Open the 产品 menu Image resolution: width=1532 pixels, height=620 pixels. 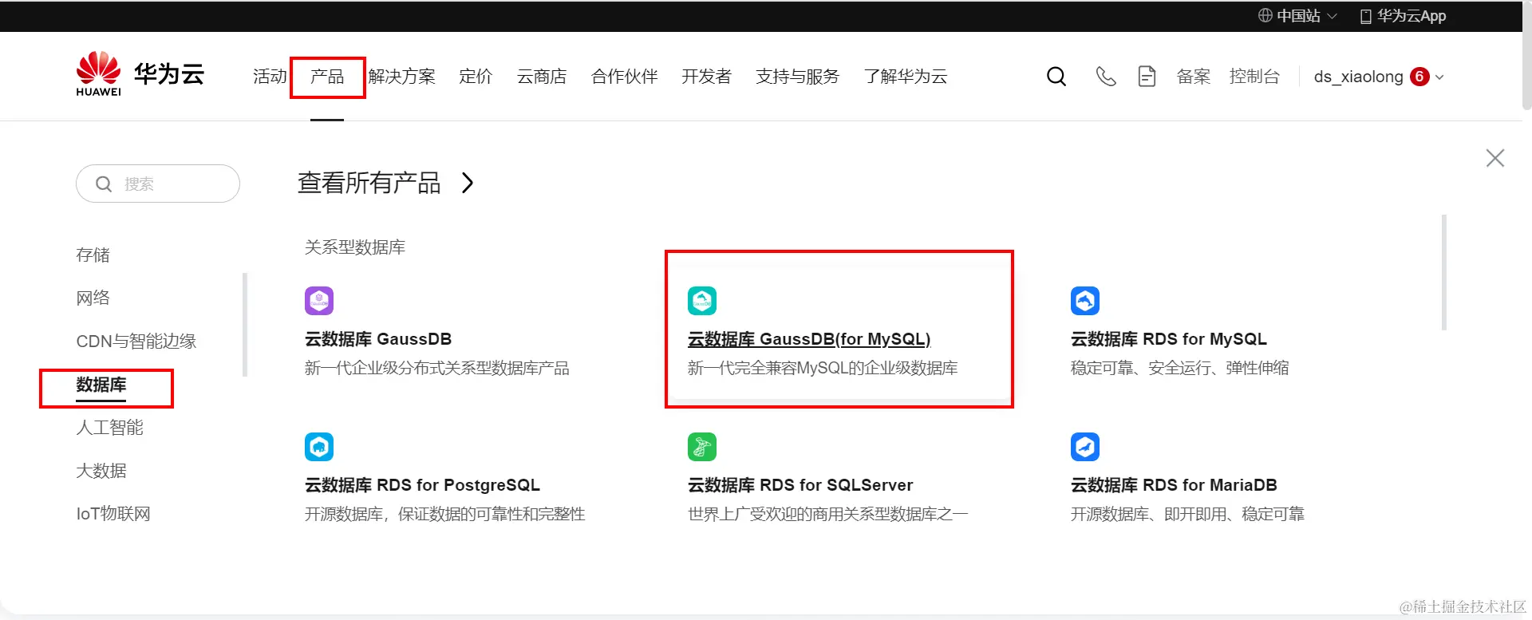coord(327,77)
